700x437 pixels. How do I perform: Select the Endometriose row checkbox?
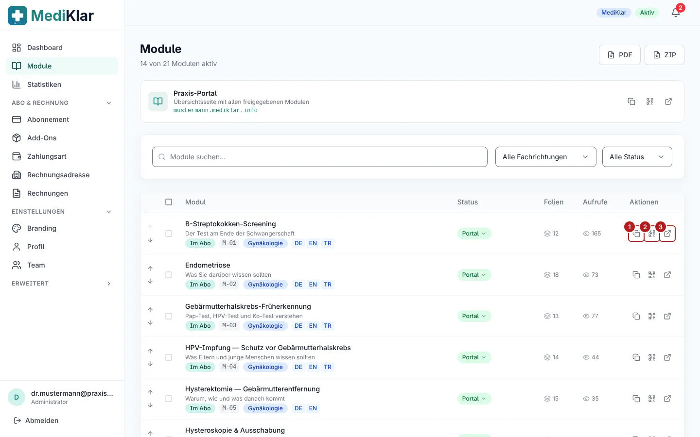pos(169,275)
